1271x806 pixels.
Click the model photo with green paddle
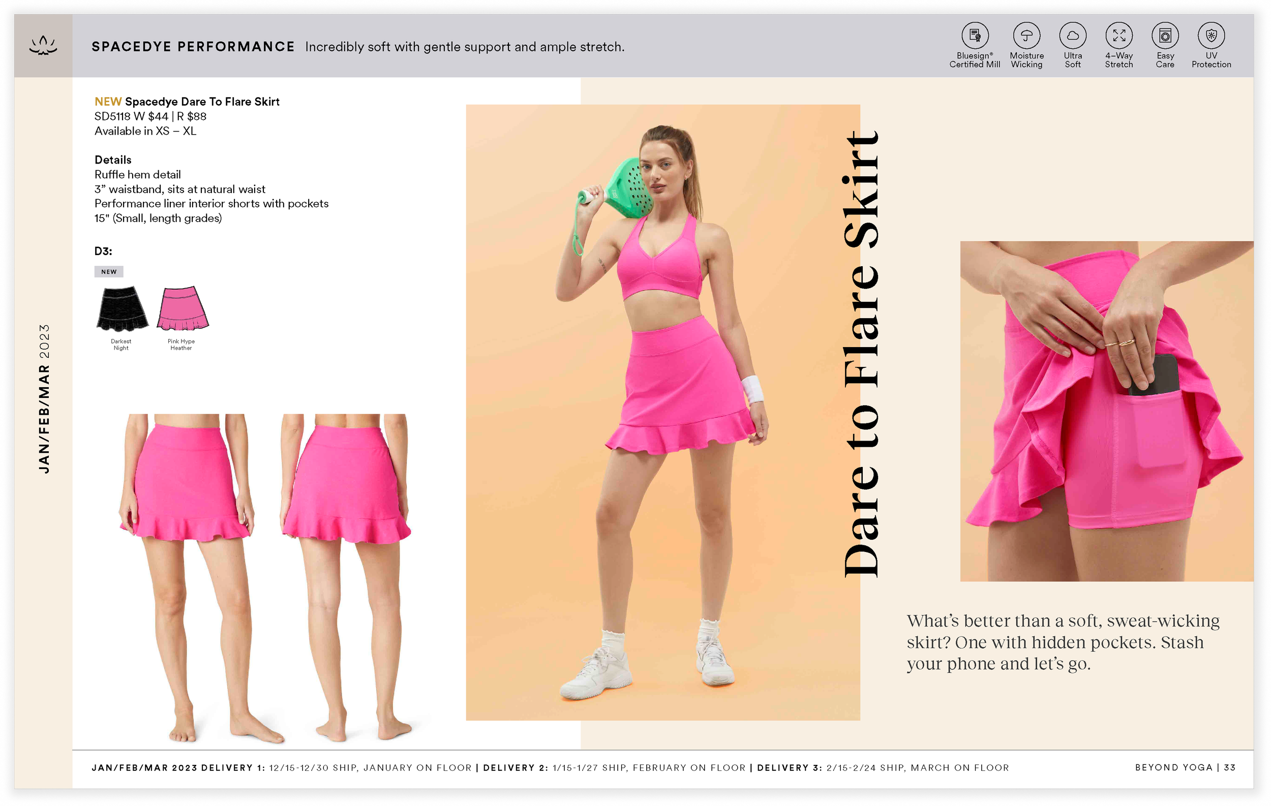coord(662,412)
